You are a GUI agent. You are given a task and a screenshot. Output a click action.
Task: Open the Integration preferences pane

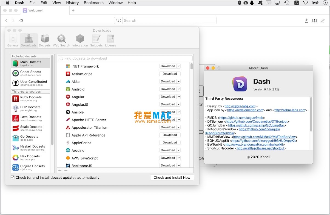[80, 40]
